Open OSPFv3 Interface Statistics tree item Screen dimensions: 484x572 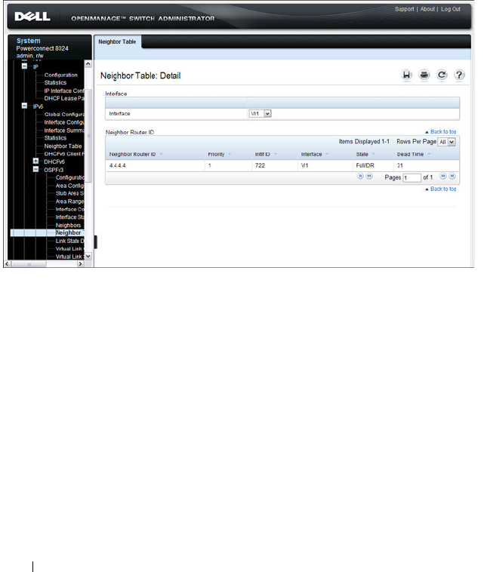click(x=69, y=217)
